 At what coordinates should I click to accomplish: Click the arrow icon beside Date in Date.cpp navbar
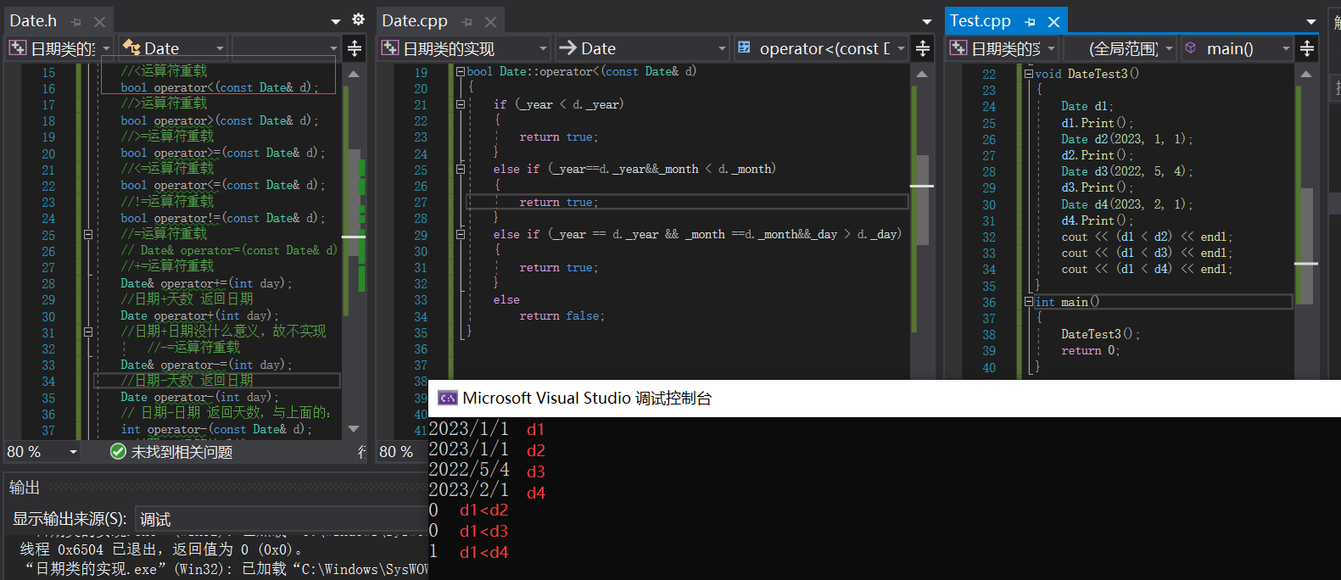click(x=568, y=48)
